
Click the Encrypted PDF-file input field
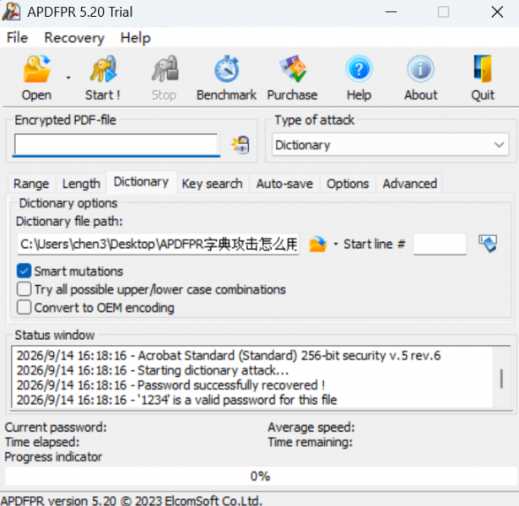pyautogui.click(x=116, y=144)
